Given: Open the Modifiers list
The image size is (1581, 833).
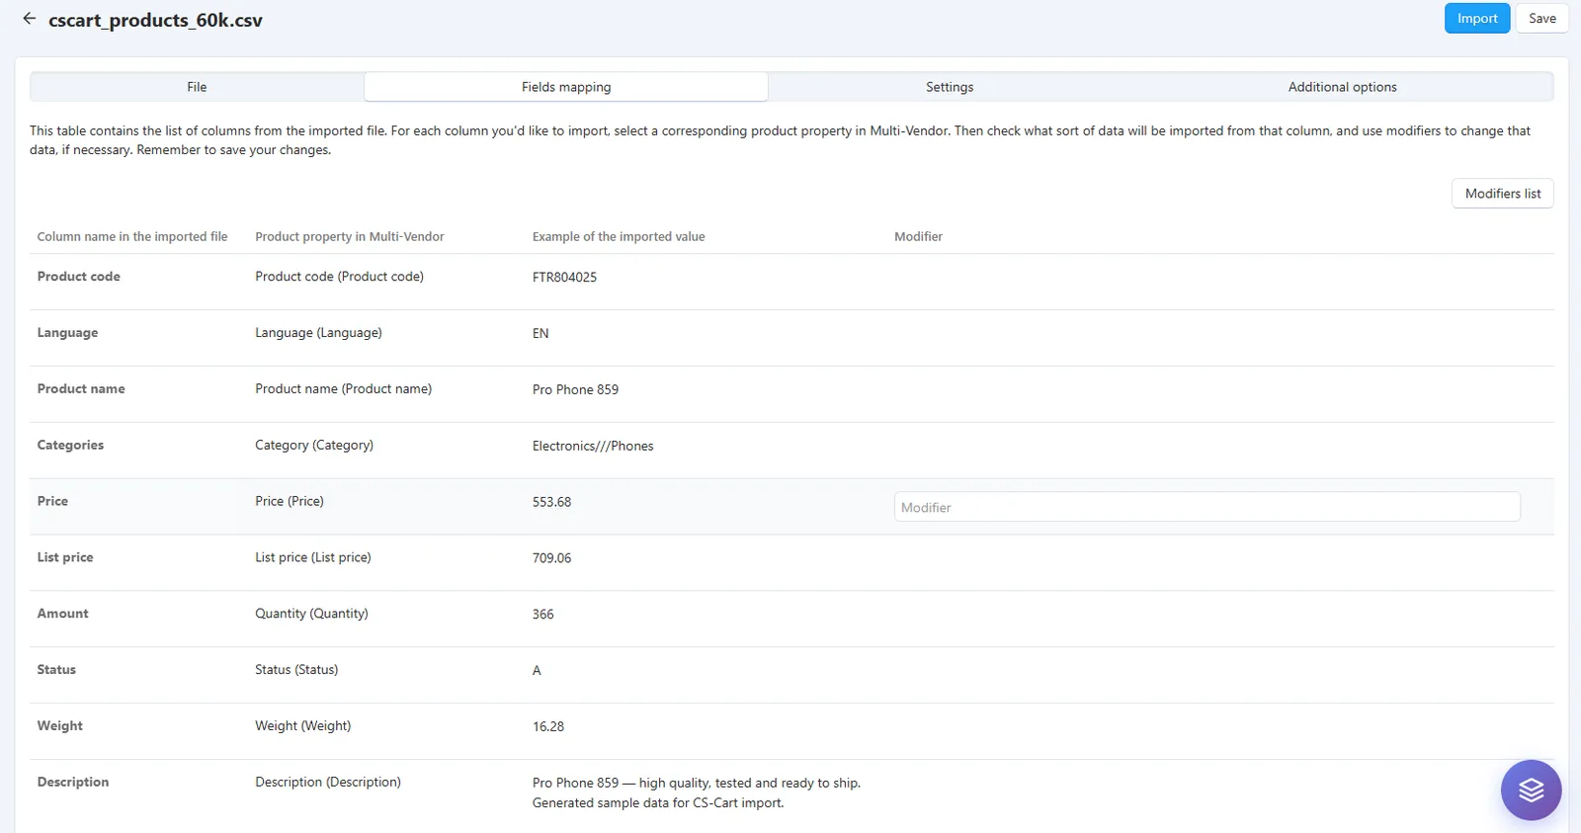Looking at the screenshot, I should click(x=1502, y=194).
